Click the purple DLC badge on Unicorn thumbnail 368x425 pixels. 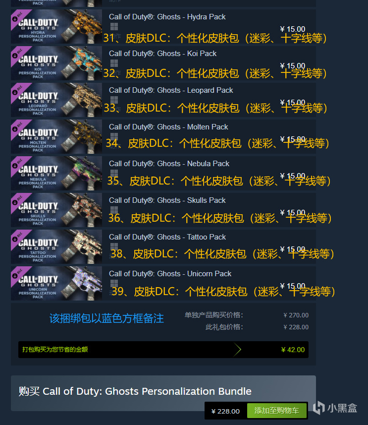tap(19, 275)
